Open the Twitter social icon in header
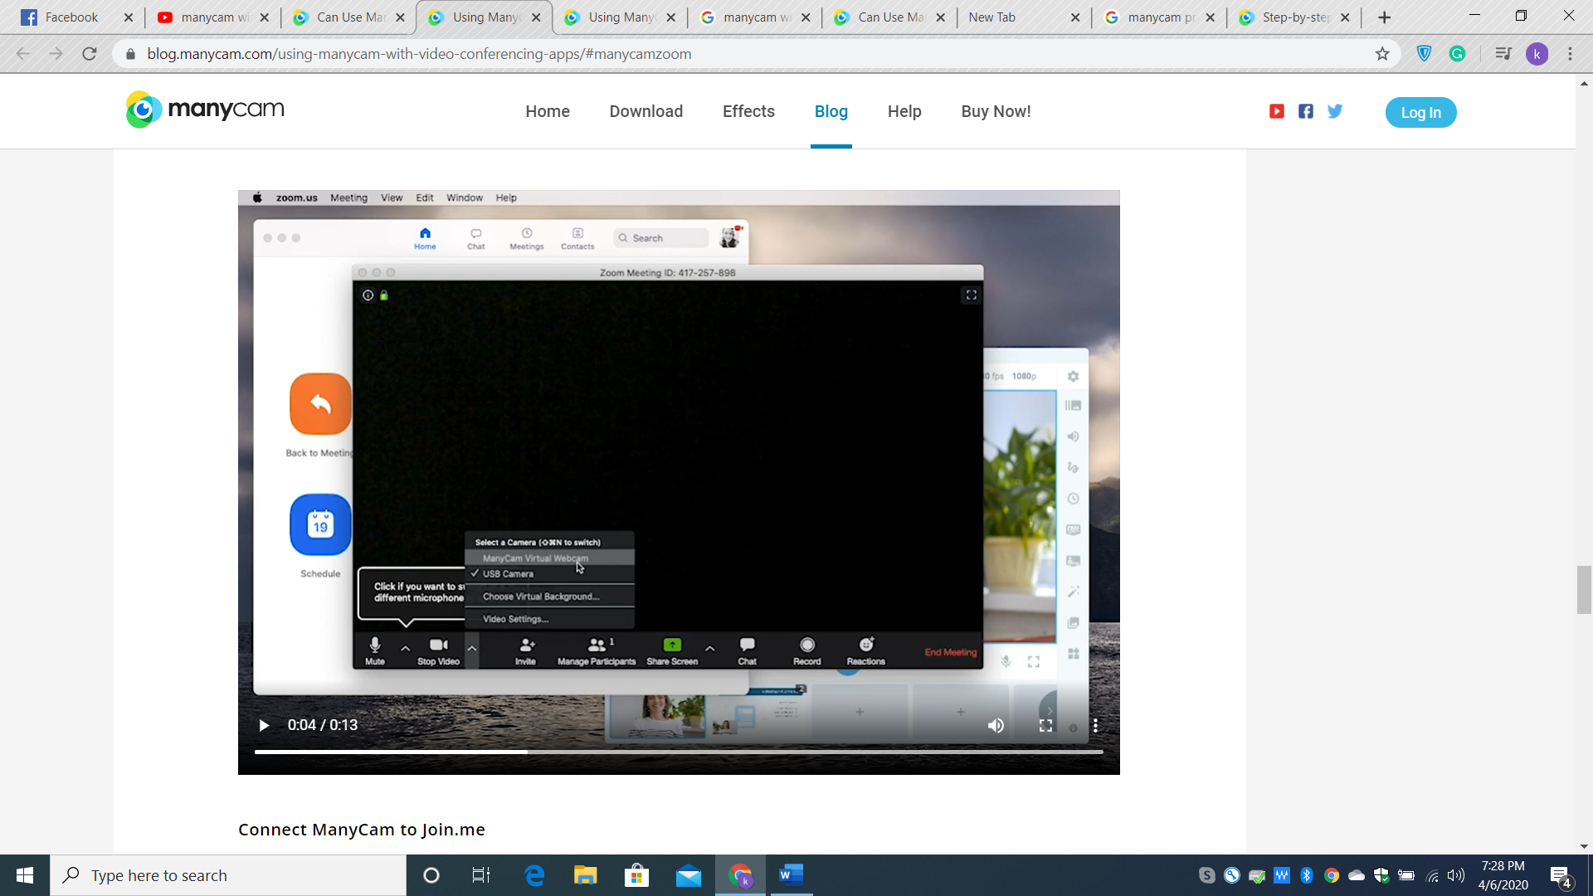Image resolution: width=1593 pixels, height=896 pixels. 1335,111
